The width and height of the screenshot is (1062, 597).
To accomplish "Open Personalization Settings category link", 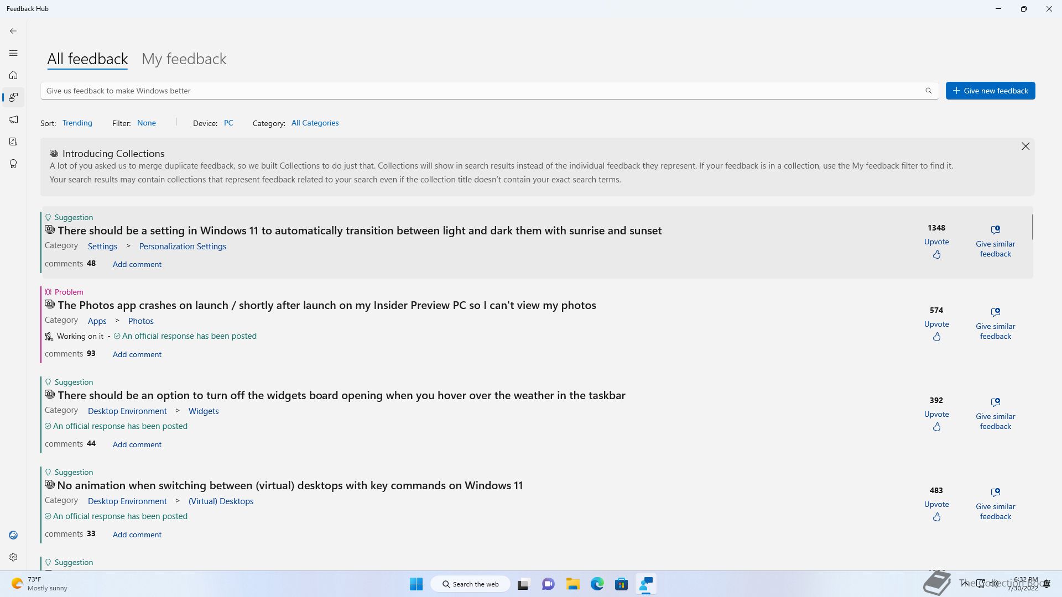I will click(x=183, y=247).
